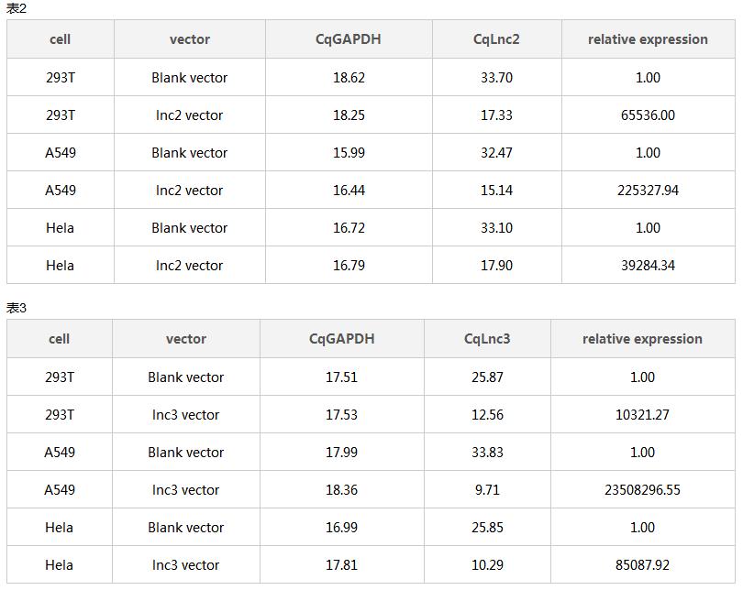This screenshot has width=743, height=590.
Task: Select the CqLnc2 value 33.70
Action: 496,78
